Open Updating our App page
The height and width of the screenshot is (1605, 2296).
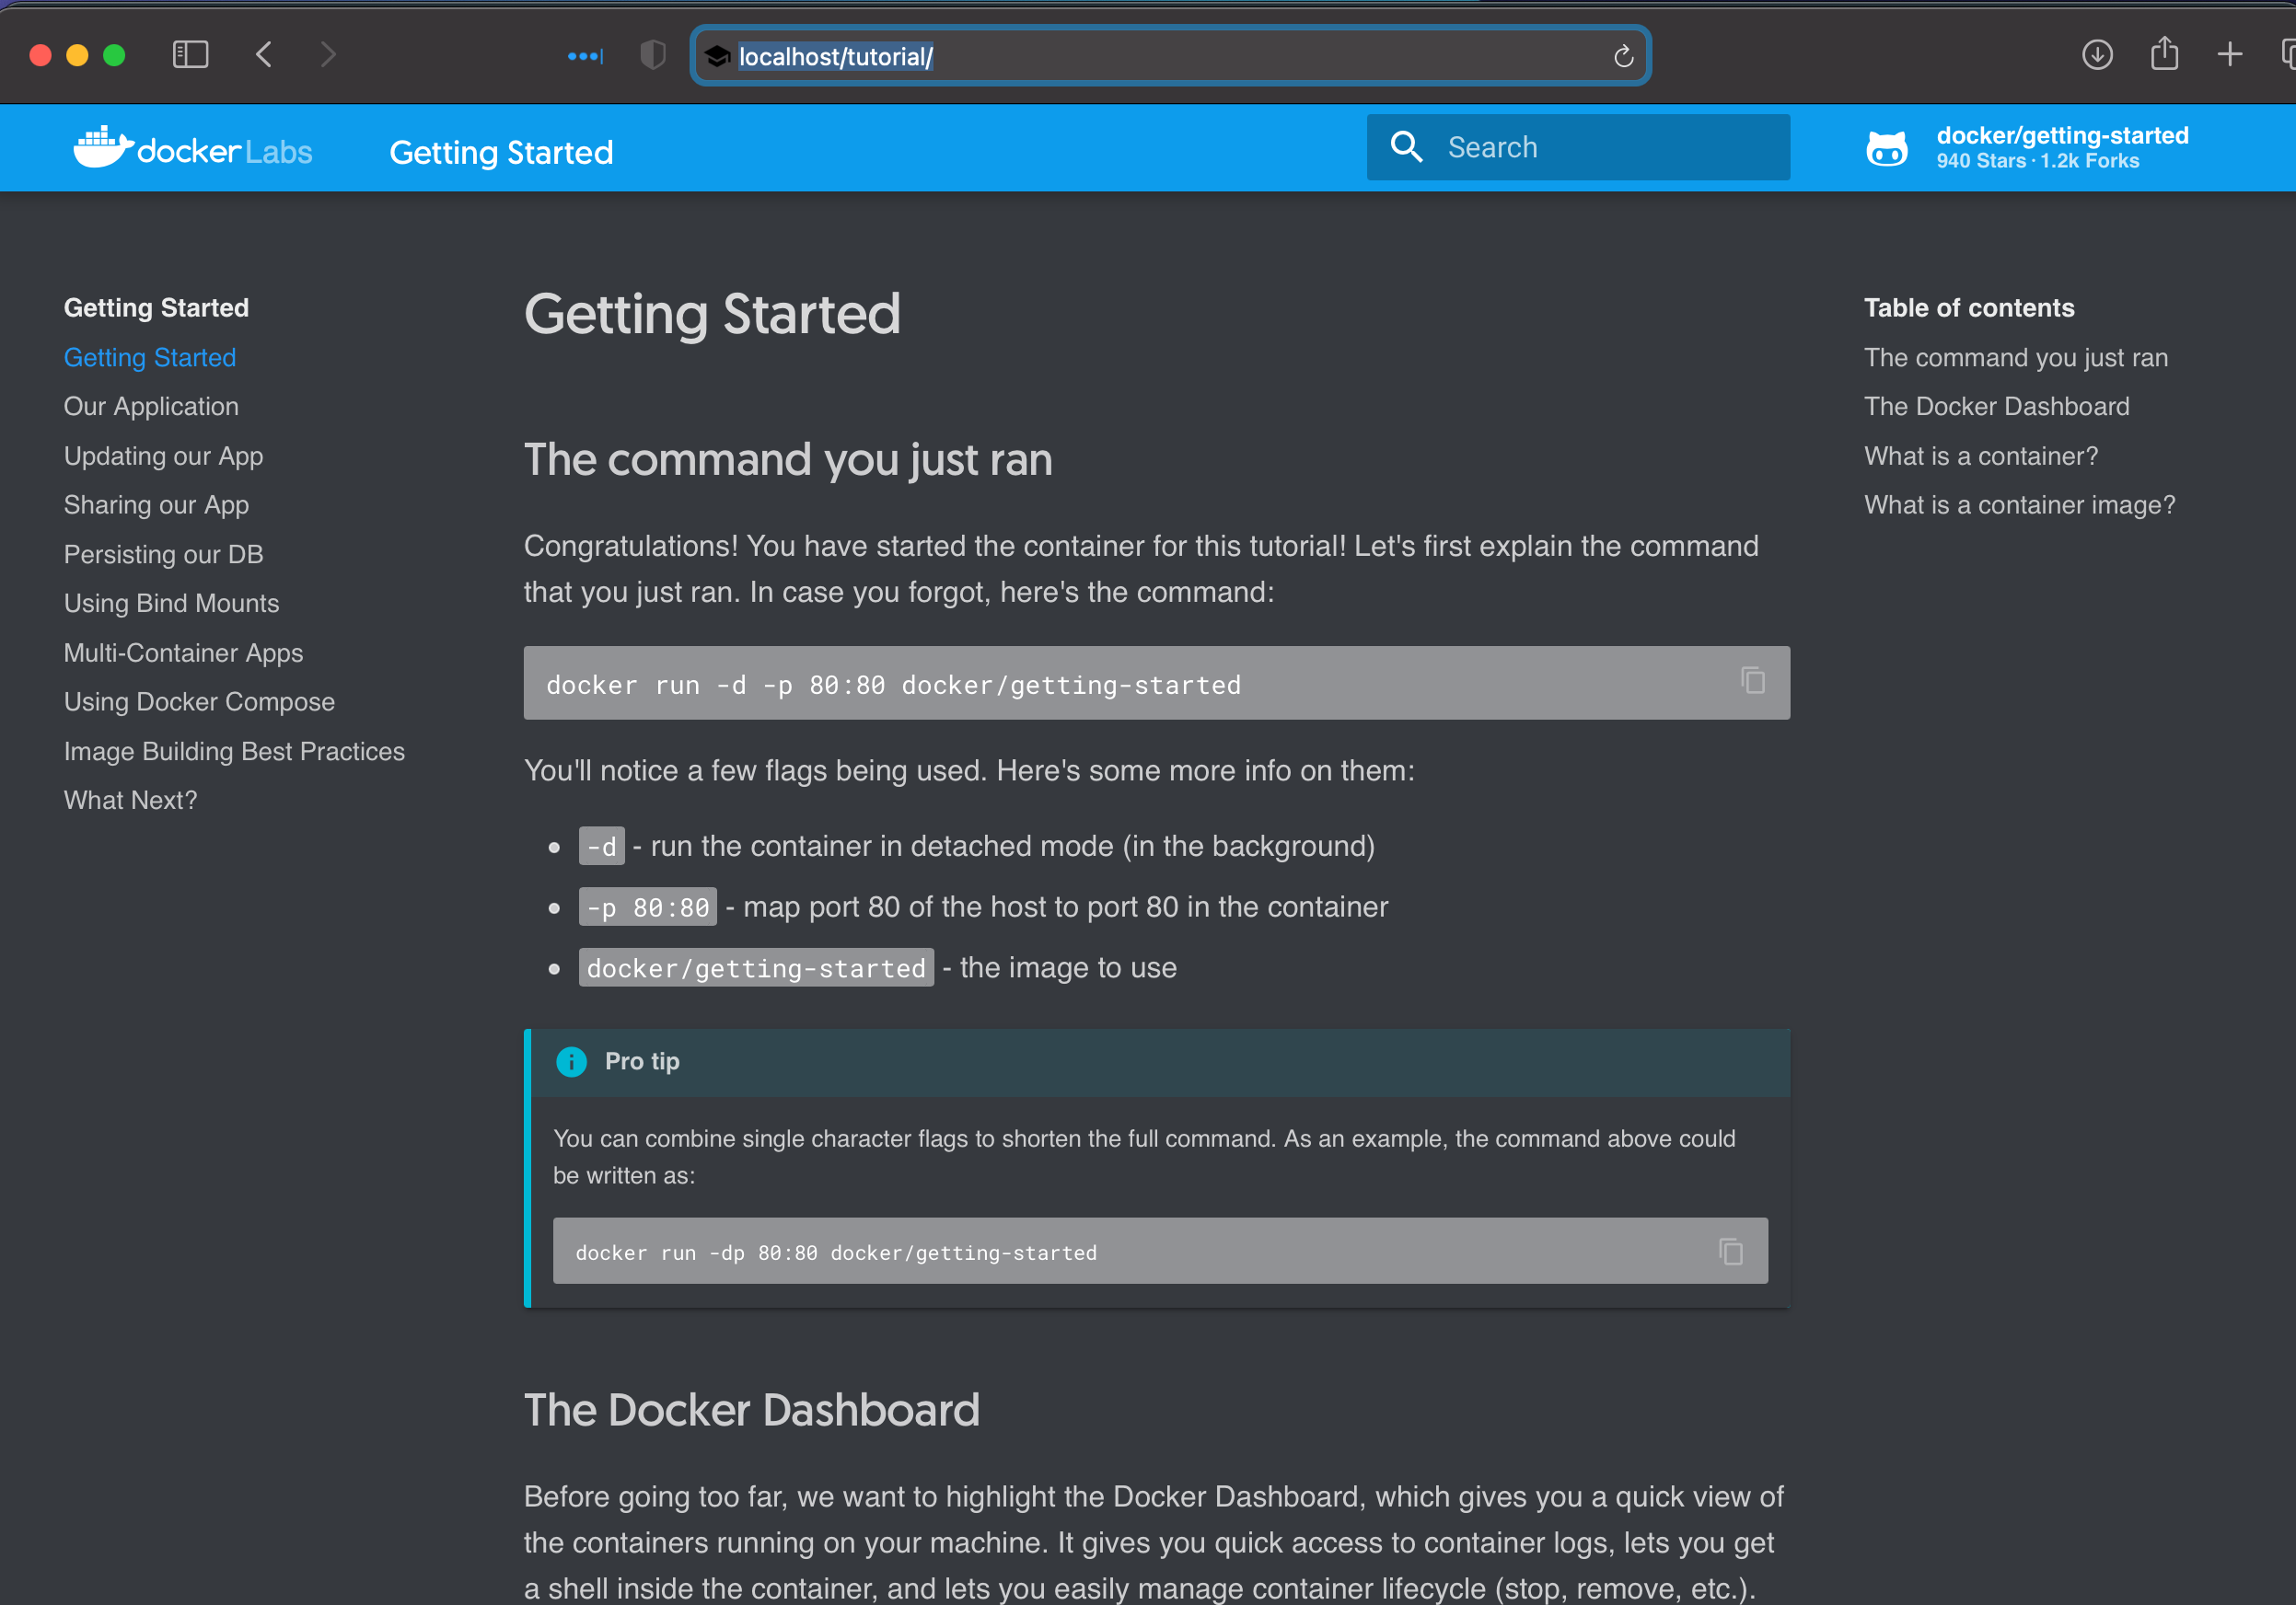click(163, 456)
